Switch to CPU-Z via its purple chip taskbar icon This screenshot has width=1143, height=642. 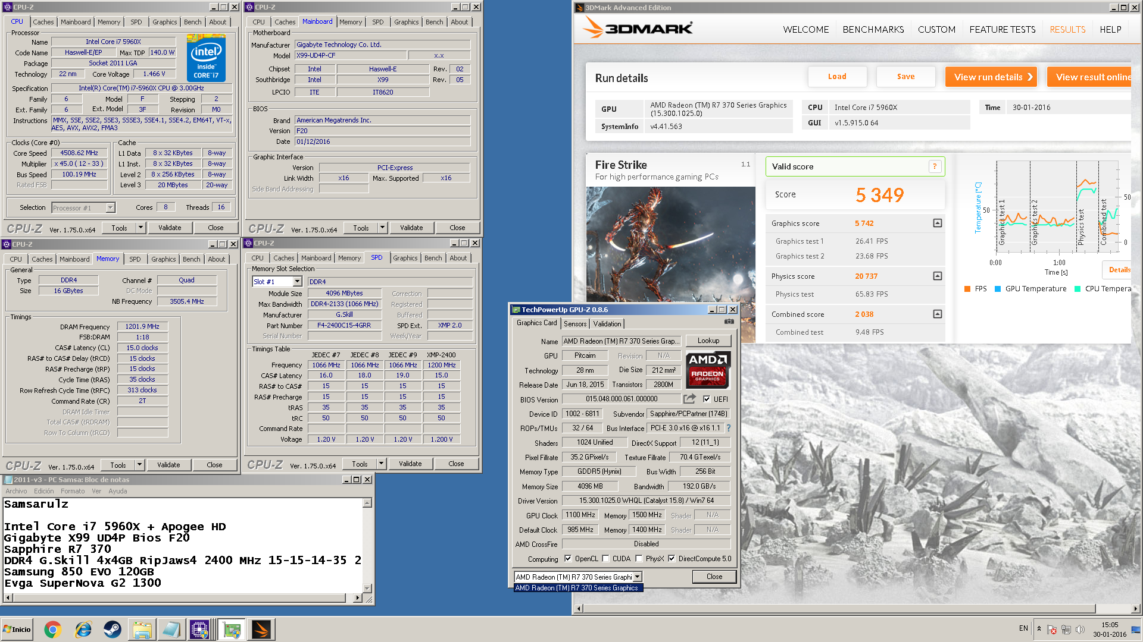(199, 630)
